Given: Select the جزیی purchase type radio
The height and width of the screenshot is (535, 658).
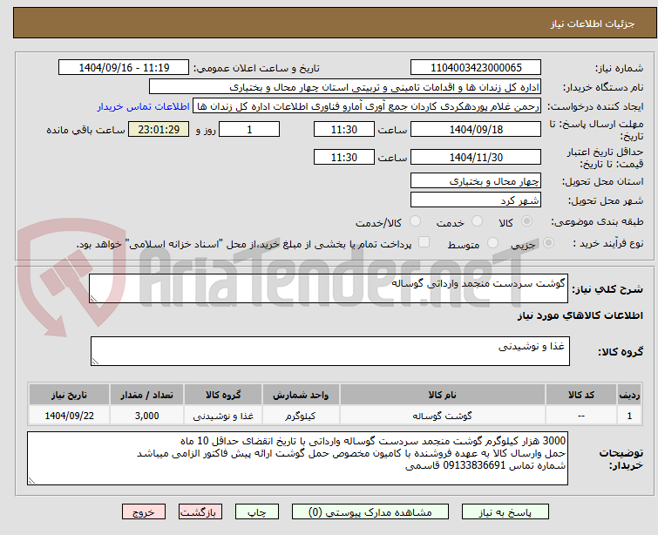Looking at the screenshot, I should [x=548, y=243].
